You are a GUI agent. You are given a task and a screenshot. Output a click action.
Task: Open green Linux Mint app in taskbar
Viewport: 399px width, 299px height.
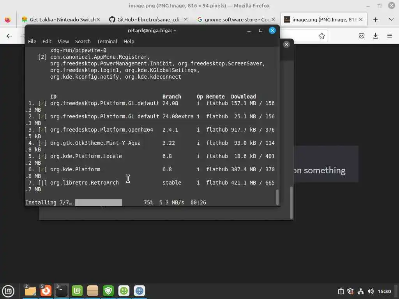(x=77, y=291)
